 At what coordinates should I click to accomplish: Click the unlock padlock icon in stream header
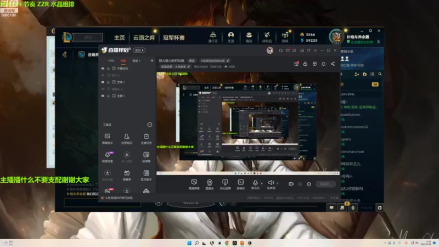click(x=305, y=64)
